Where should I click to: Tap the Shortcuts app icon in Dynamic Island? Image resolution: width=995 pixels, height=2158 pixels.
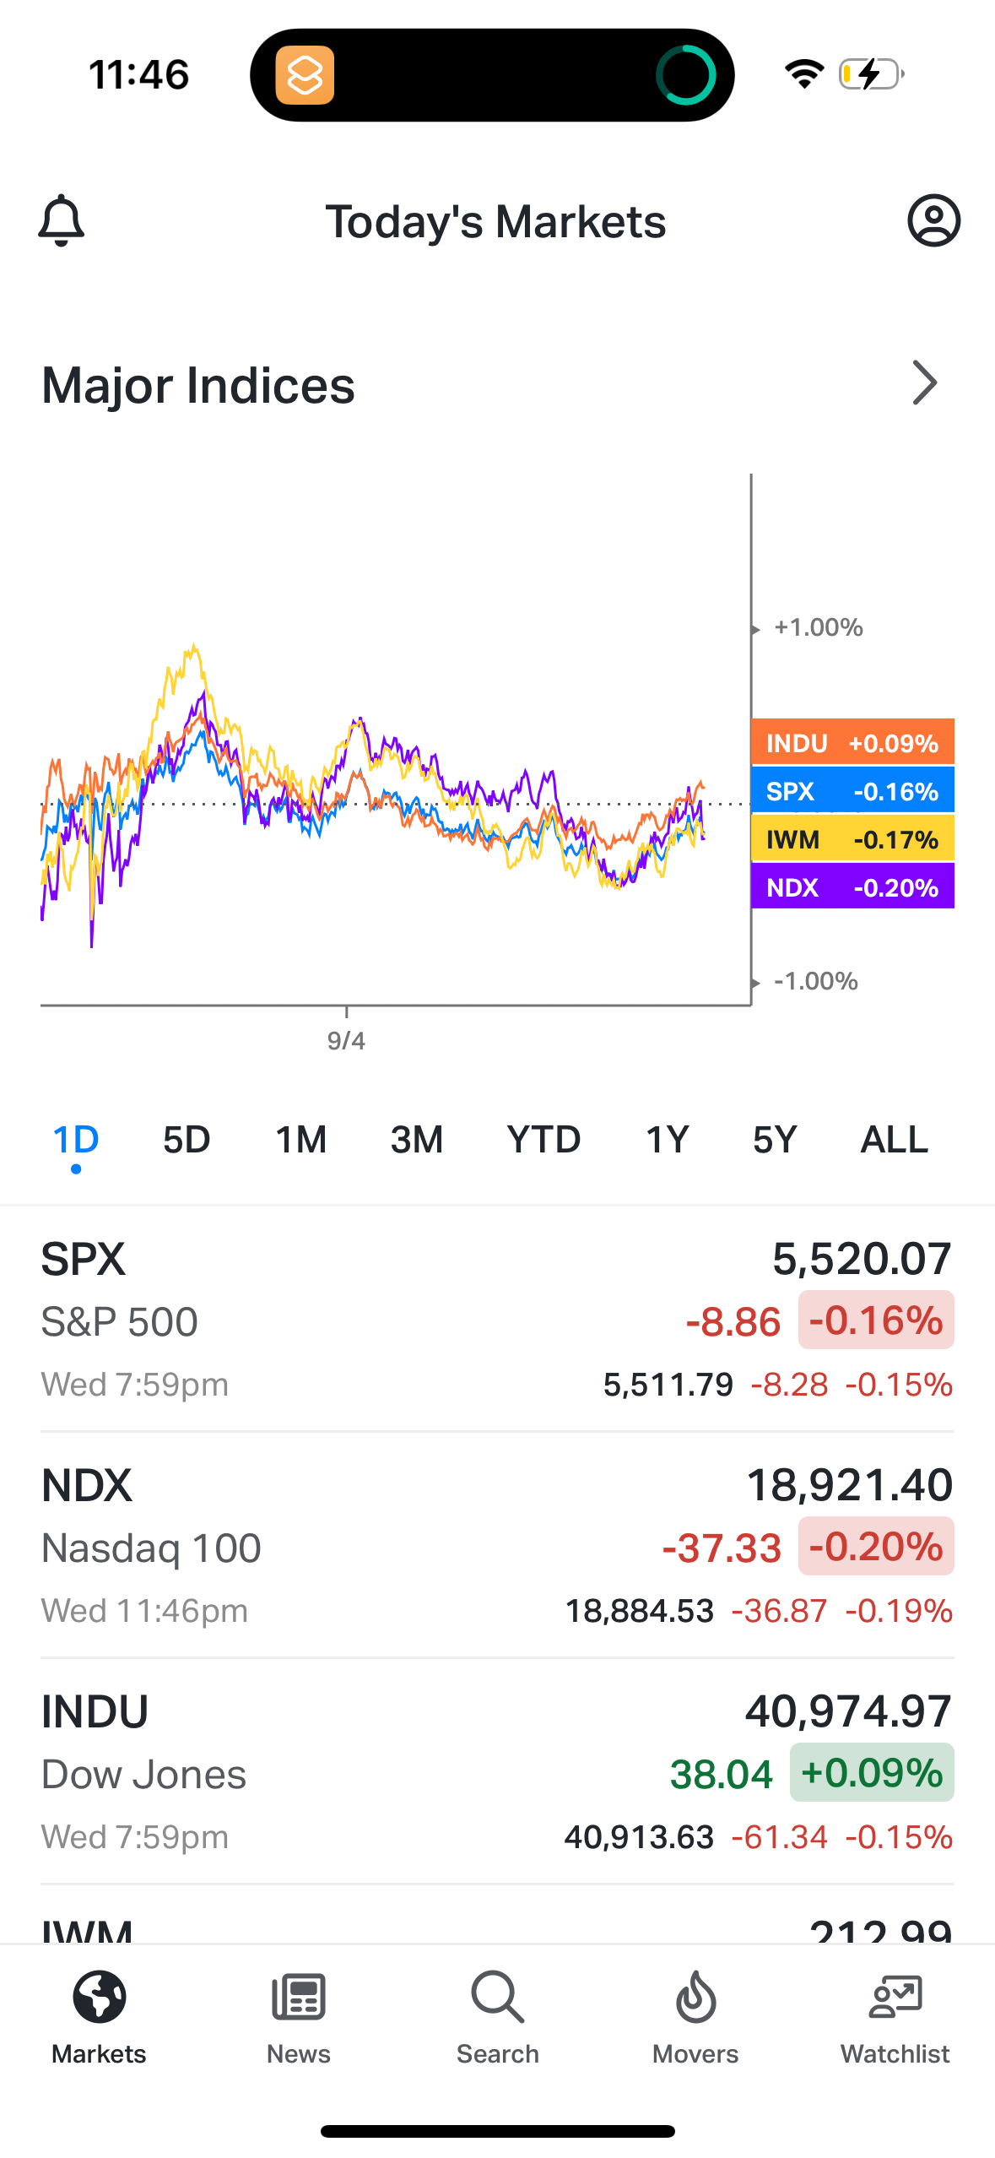305,75
